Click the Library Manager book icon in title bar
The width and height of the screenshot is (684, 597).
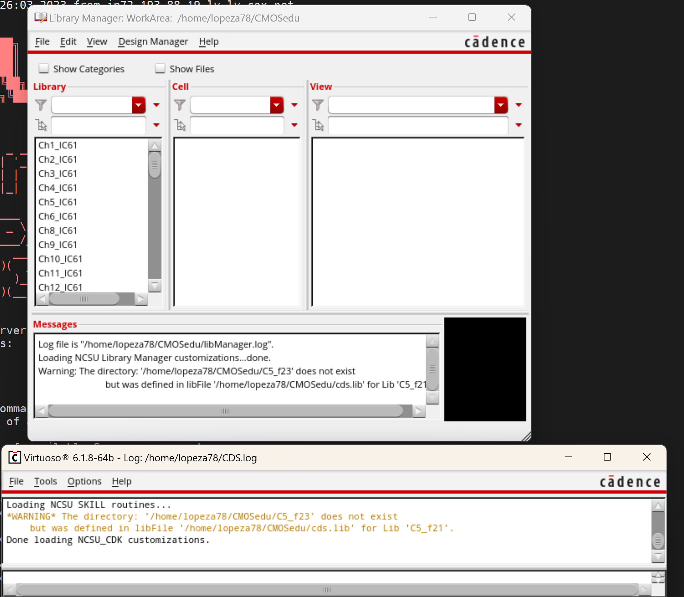coord(40,17)
